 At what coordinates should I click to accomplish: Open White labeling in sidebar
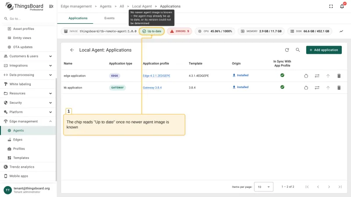[28, 84]
